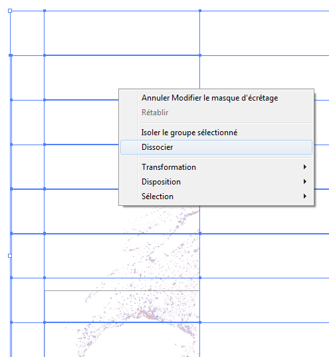Select anchor point atop the right vertical line
The height and width of the screenshot is (357, 329).
click(200, 11)
